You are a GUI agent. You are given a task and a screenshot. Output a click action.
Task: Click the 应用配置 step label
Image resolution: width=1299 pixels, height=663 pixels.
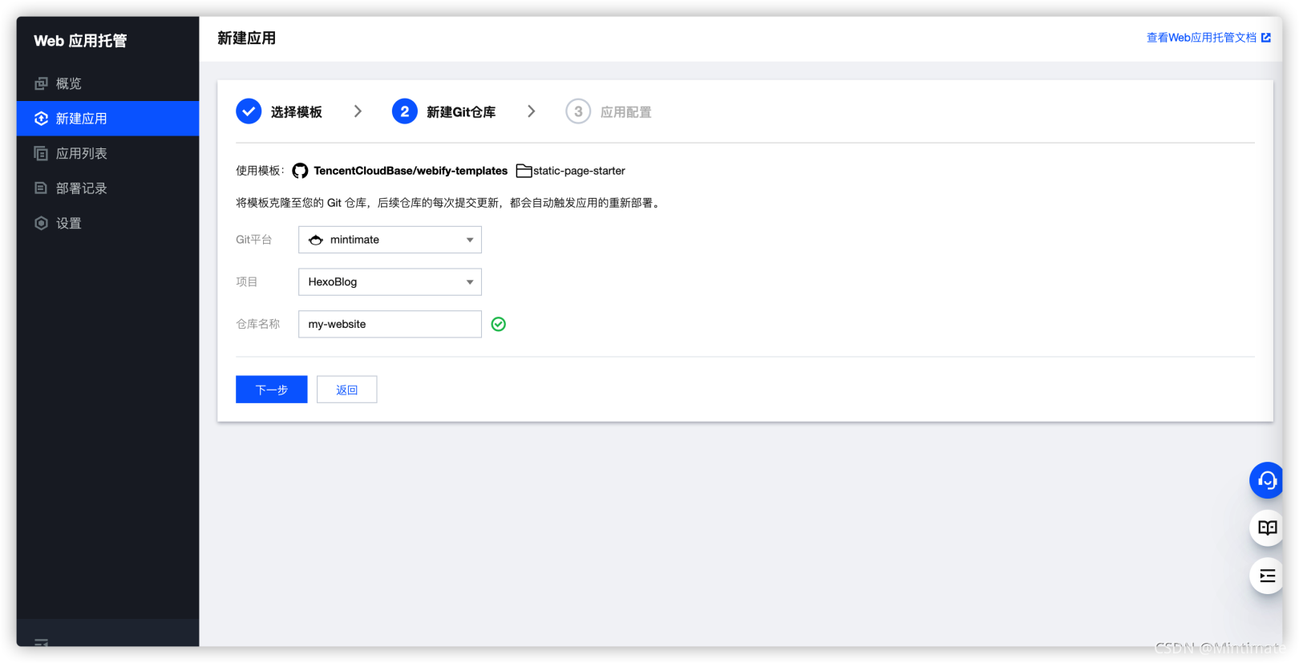point(626,112)
